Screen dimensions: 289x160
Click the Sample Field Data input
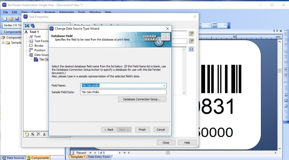tap(123, 92)
